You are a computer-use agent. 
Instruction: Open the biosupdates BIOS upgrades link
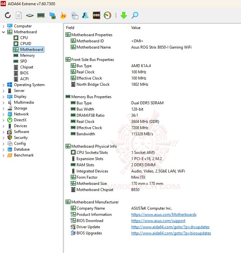(x=171, y=233)
